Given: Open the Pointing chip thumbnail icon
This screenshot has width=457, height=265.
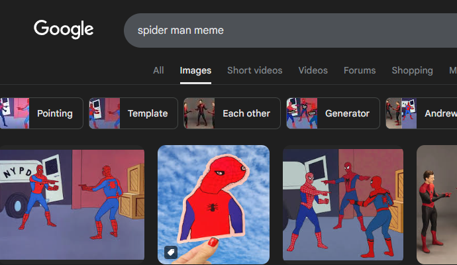Looking at the screenshot, I should click(x=15, y=113).
